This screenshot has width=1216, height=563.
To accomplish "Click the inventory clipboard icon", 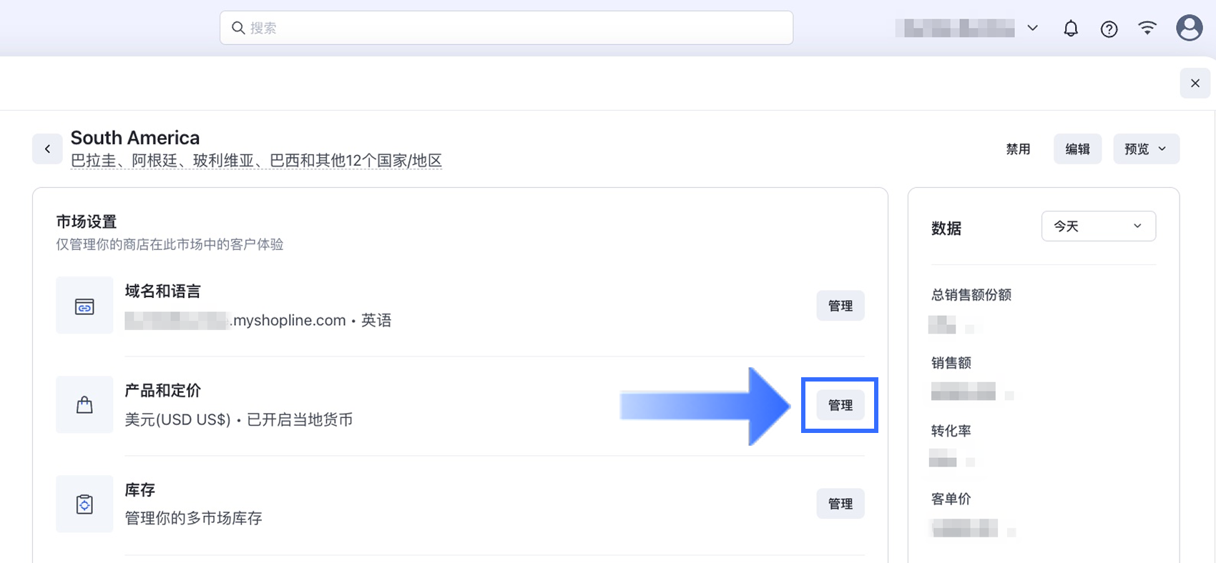I will [84, 504].
